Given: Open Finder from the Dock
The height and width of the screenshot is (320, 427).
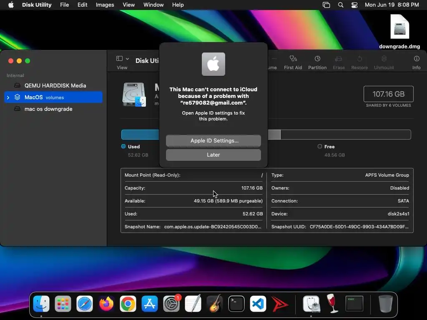Looking at the screenshot, I should 41,304.
